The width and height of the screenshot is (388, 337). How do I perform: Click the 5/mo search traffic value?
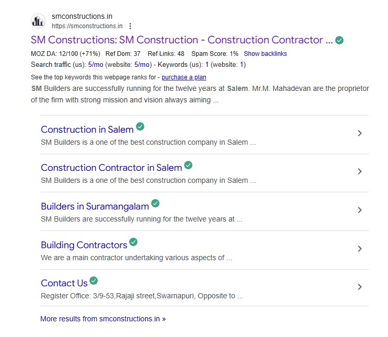[x=96, y=65]
